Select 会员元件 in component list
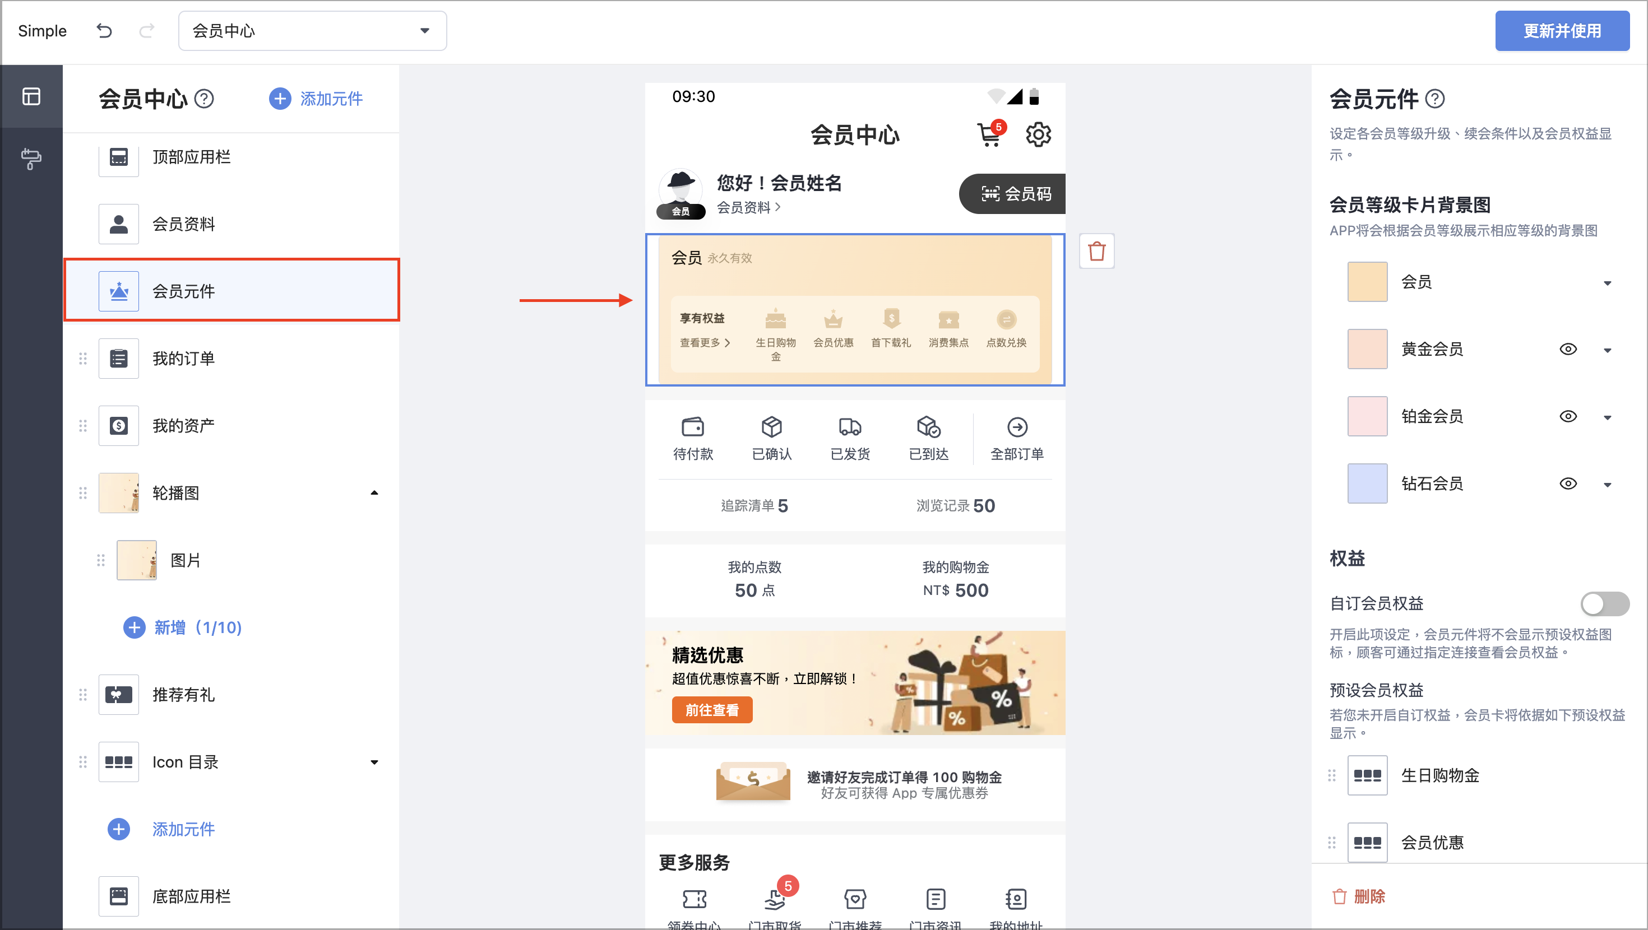The height and width of the screenshot is (930, 1648). point(232,290)
